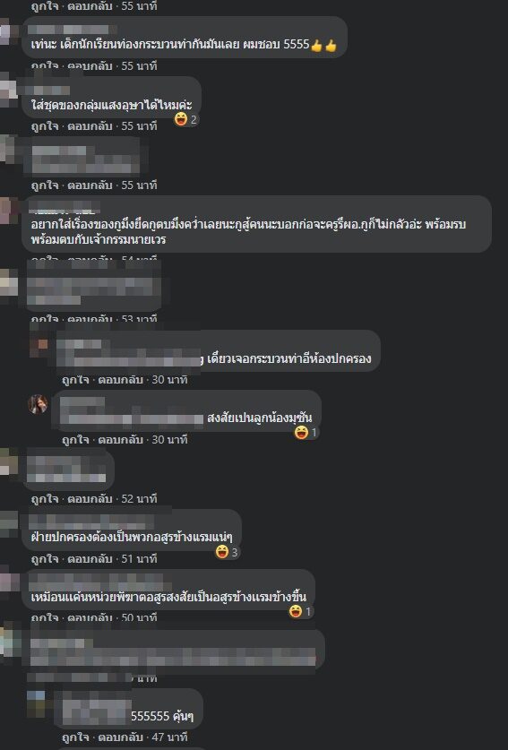The height and width of the screenshot is (750, 508).
Task: Open the haha reaction on the ลูกน้องมุซัน reply
Action: (x=306, y=433)
